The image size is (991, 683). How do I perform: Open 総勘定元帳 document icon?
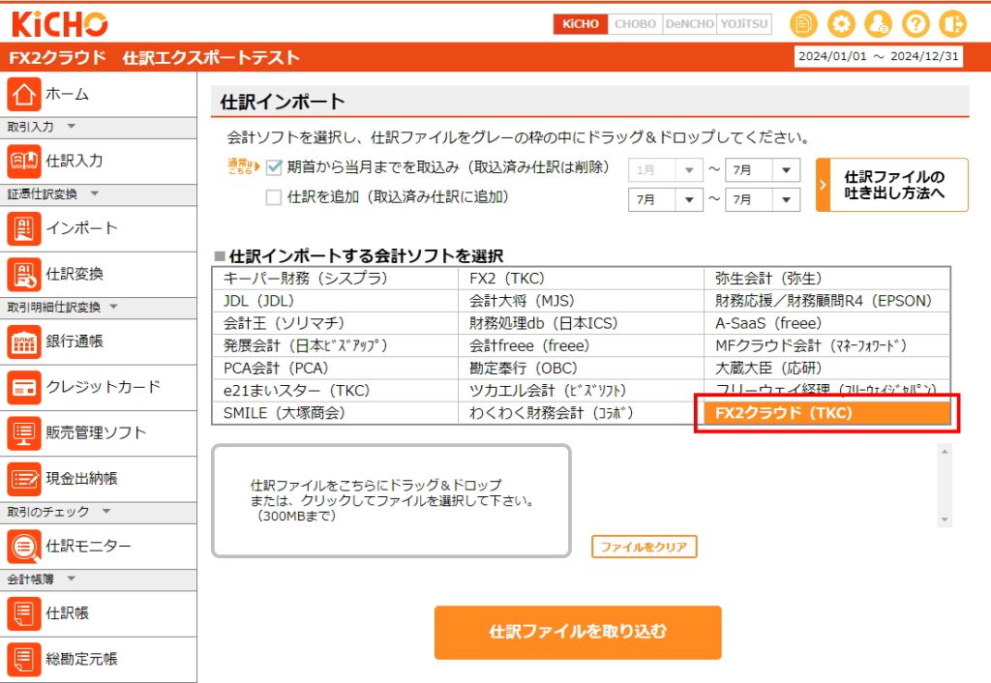click(x=24, y=659)
